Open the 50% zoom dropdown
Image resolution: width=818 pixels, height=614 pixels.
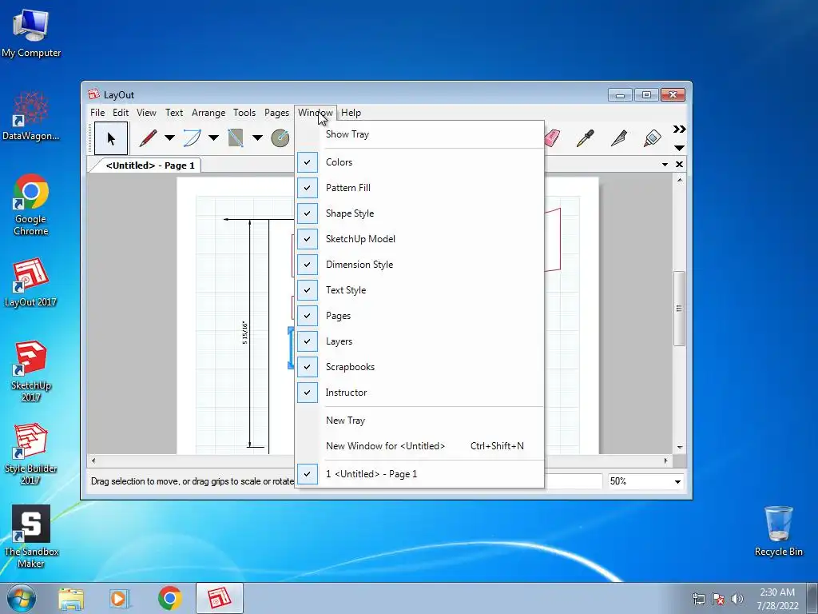[x=677, y=481]
